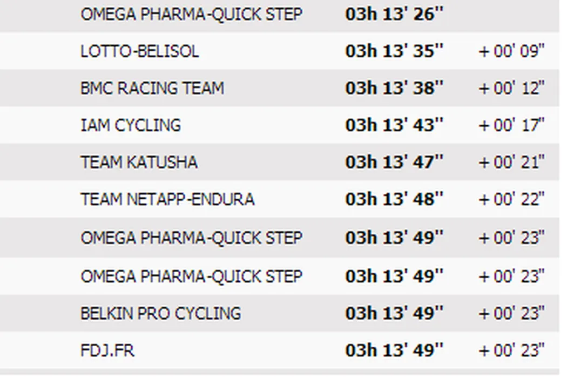
Task: Click the leading time 03h 13' 26''
Action: click(x=394, y=15)
